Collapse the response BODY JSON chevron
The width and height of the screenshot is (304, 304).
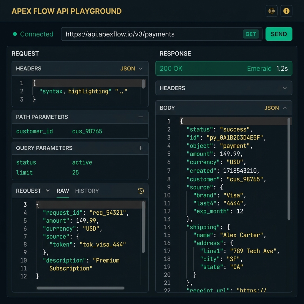point(285,108)
